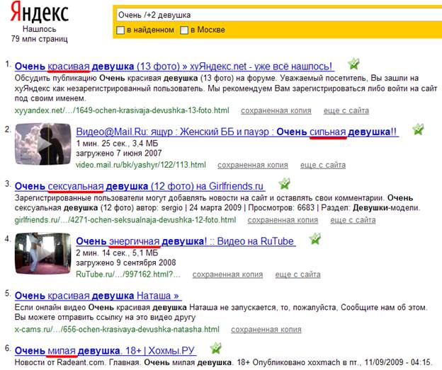Click "еще с сайта" for RuTube result
Viewport: 442px width, 370px height.
tap(297, 274)
